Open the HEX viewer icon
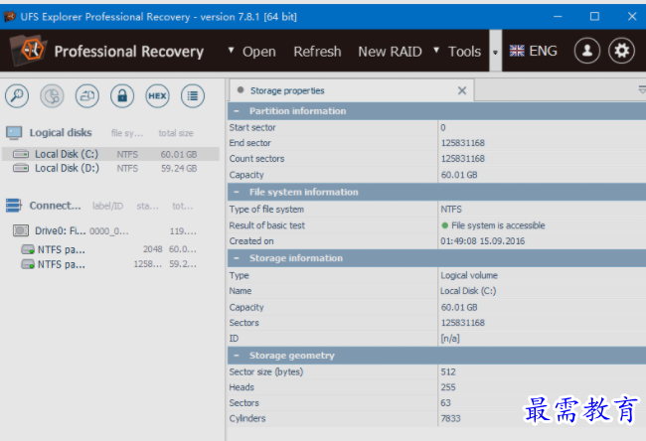This screenshot has height=441, width=646. point(157,96)
